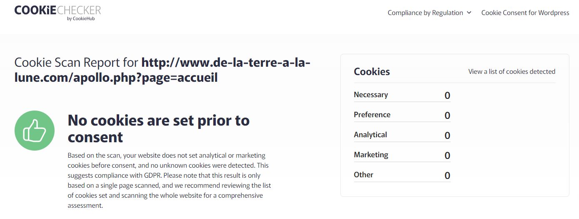Click the scanned URL in the report title
The height and width of the screenshot is (219, 579).
click(162, 70)
